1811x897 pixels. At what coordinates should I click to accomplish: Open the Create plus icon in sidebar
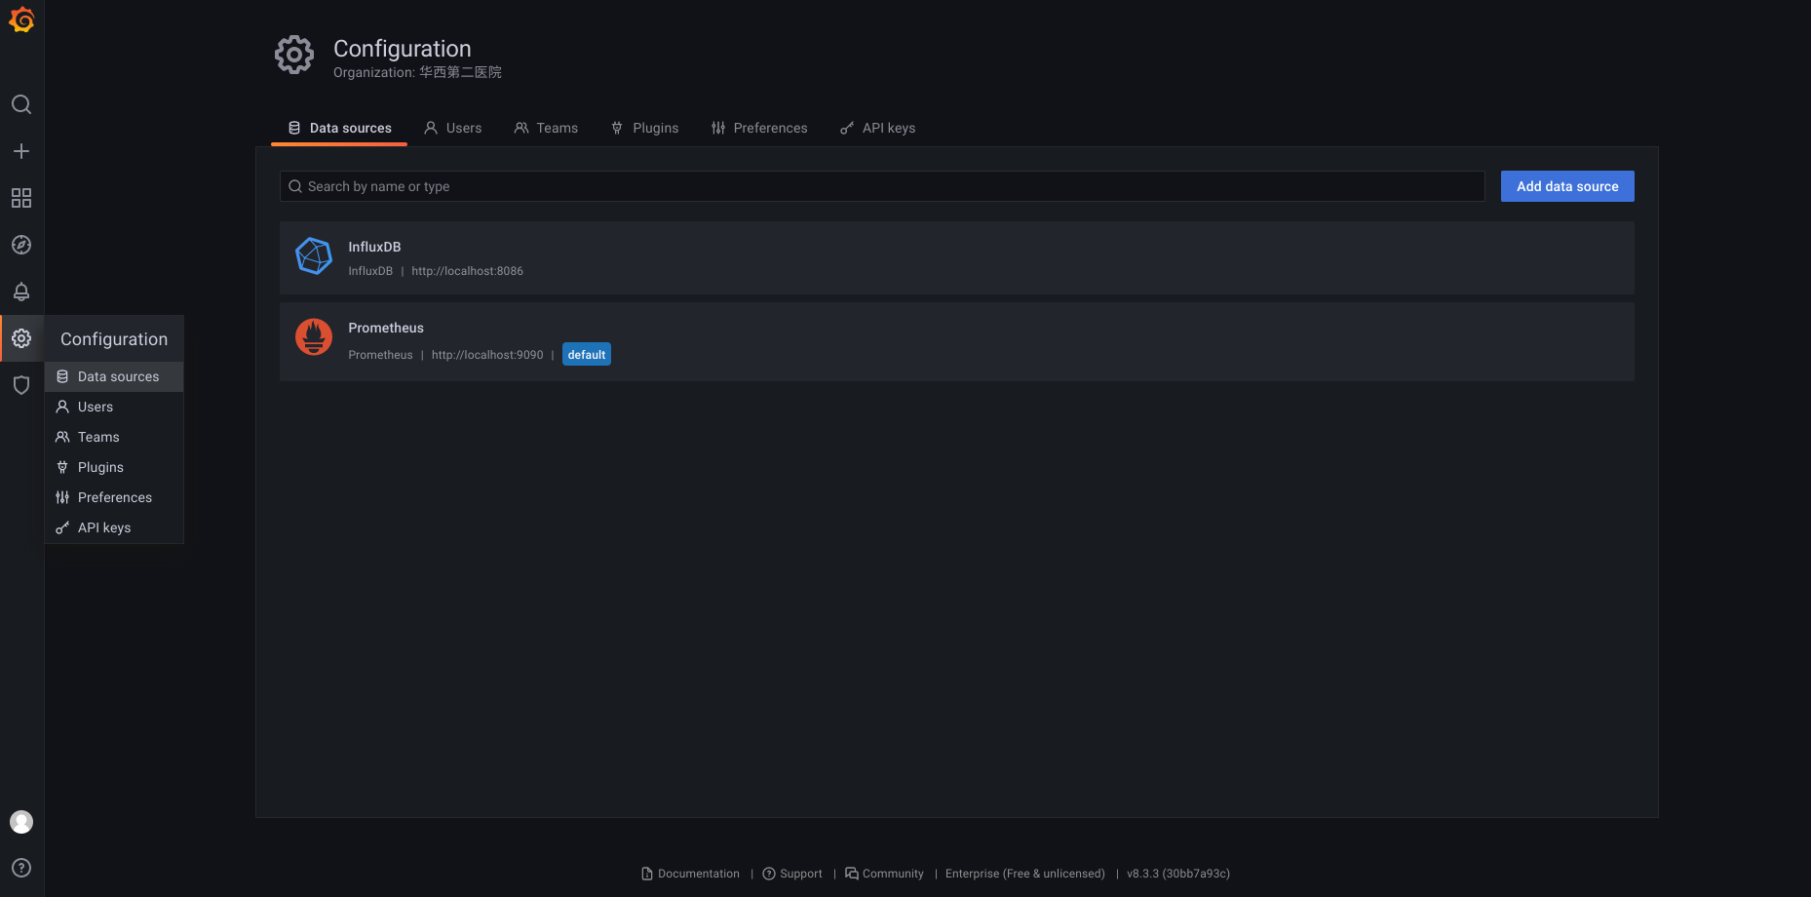[21, 151]
